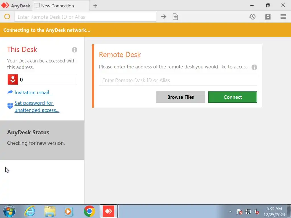Select the This Desk address field showing 0
The width and height of the screenshot is (291, 218).
pyautogui.click(x=42, y=79)
